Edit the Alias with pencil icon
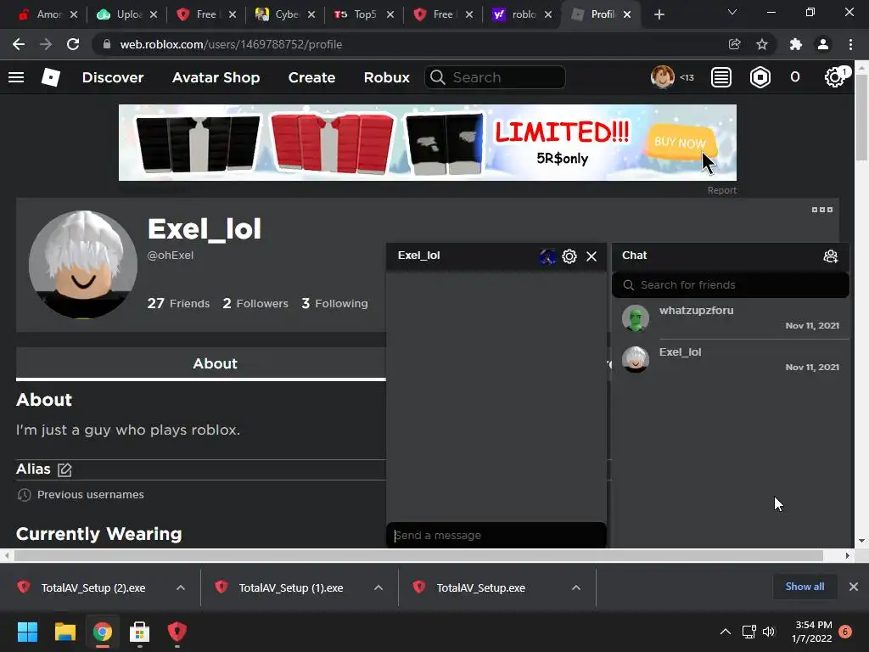The height and width of the screenshot is (652, 869). click(64, 469)
